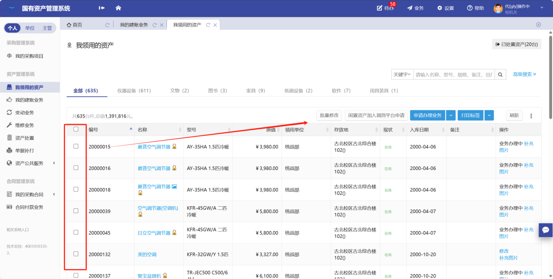This screenshot has width=553, height=279.
Task: Collapse sidebar using the menu toggle icon
Action: pos(102,8)
